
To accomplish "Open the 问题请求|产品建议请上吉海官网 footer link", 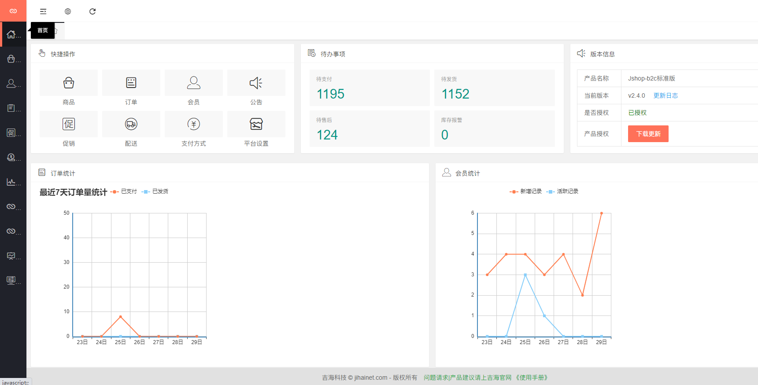I will 467,378.
